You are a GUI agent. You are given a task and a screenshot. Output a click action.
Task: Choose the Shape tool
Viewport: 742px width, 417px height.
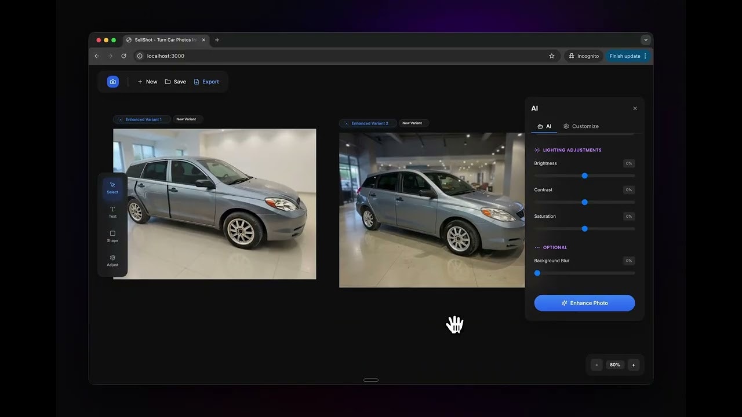[x=112, y=236]
